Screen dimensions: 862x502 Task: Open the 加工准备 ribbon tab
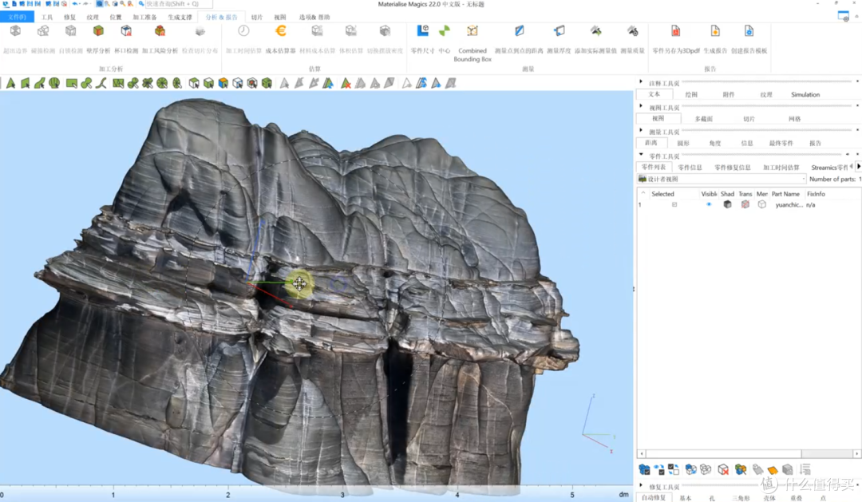coord(144,17)
